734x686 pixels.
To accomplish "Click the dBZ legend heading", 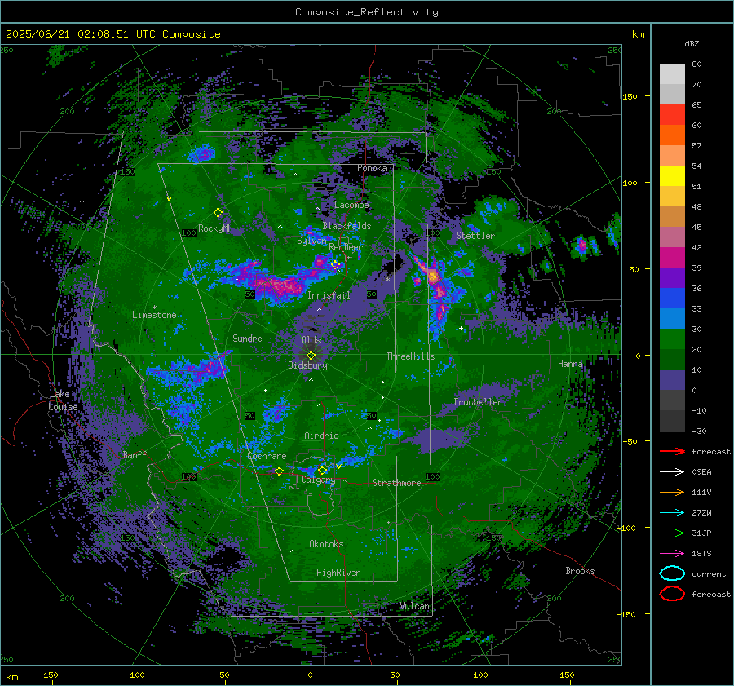I will (692, 44).
